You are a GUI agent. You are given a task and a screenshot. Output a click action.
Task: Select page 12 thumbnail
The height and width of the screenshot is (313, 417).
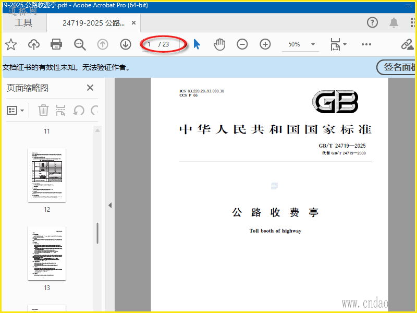pyautogui.click(x=47, y=175)
